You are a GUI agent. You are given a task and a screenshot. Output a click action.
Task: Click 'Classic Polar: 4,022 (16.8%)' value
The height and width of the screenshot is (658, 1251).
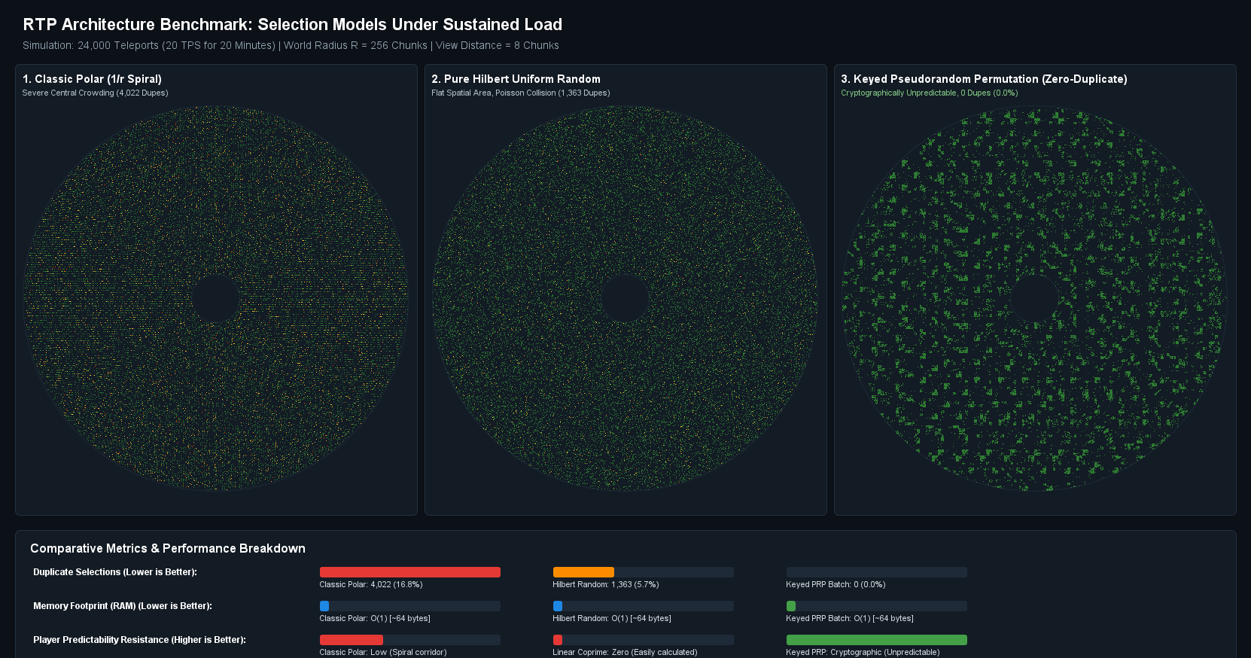click(x=371, y=584)
